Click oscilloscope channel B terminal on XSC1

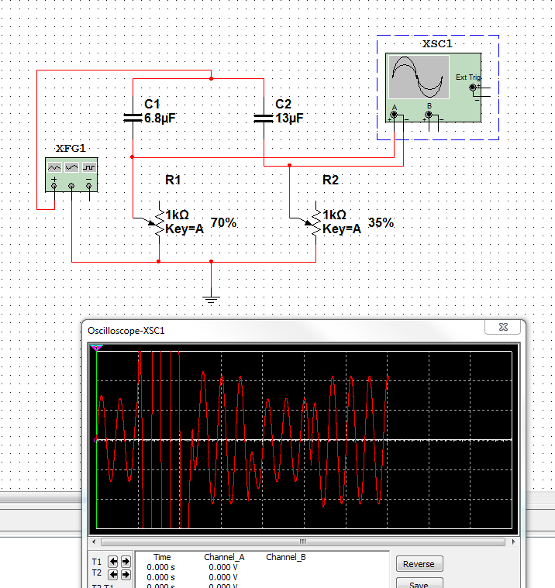point(429,115)
